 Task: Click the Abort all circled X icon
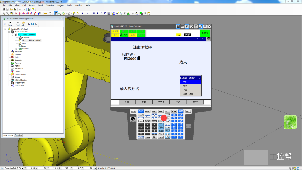point(105,13)
